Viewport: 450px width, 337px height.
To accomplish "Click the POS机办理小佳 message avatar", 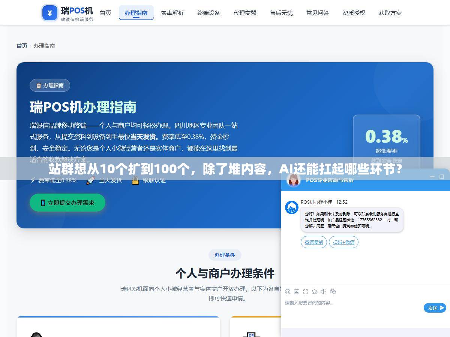I will (x=292, y=207).
